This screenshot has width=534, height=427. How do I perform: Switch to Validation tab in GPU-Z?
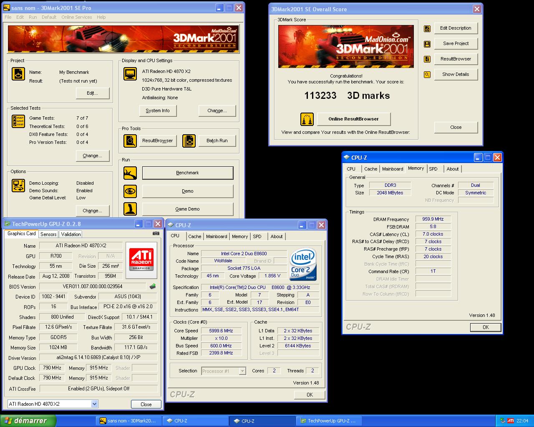point(71,234)
